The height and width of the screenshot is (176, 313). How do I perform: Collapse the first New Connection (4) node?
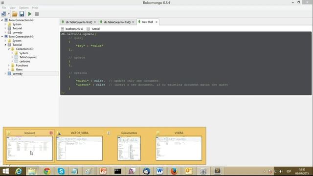click(2, 20)
